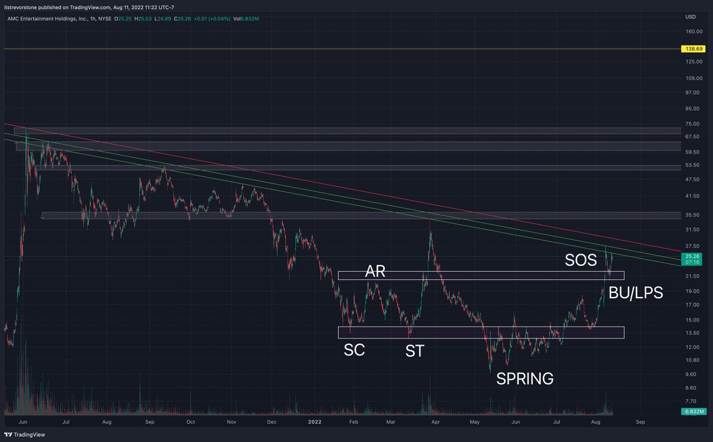Screen dimensions: 713x442
Task: Select the AR annotation text
Action: pyautogui.click(x=375, y=272)
